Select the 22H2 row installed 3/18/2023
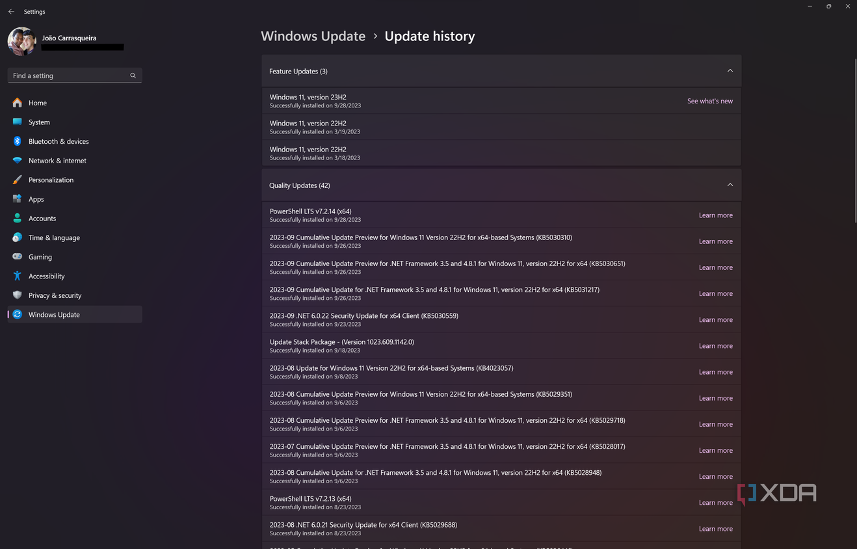The image size is (857, 549). coord(501,153)
